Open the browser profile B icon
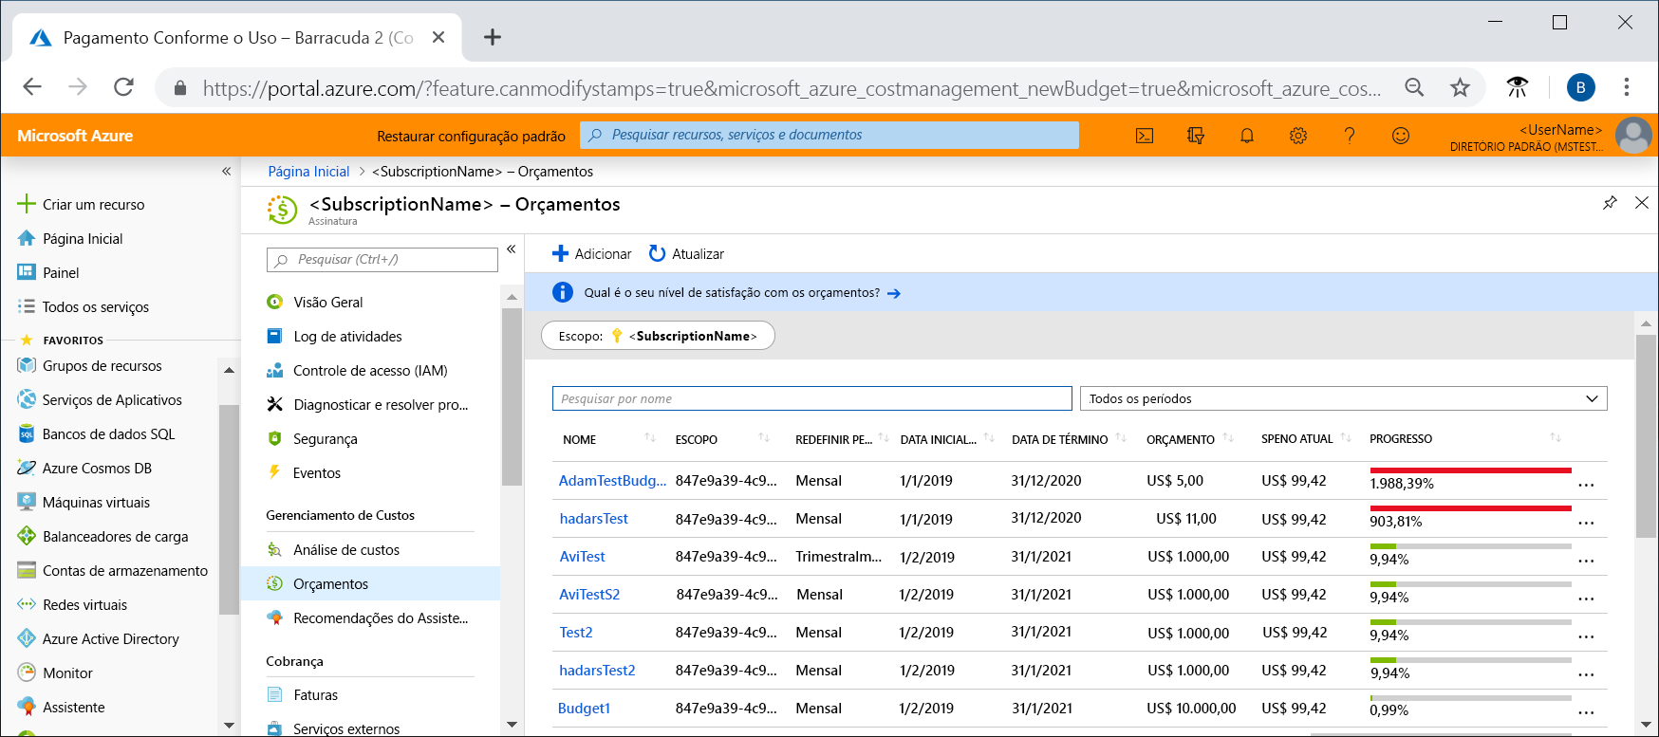 point(1580,87)
